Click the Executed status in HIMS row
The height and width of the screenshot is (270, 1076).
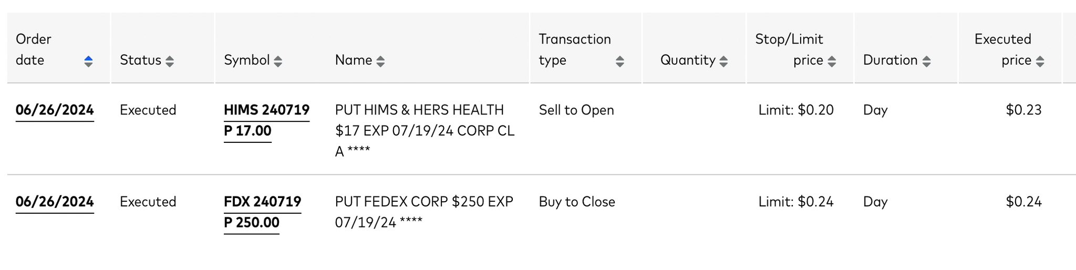(x=148, y=110)
